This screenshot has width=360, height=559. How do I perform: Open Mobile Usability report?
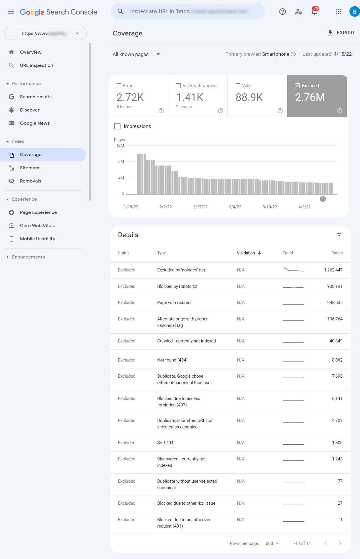43,239
